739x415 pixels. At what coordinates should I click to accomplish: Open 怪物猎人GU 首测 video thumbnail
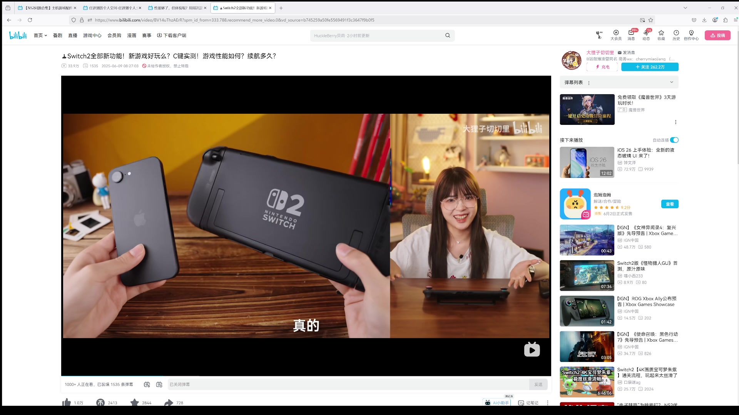pos(587,276)
